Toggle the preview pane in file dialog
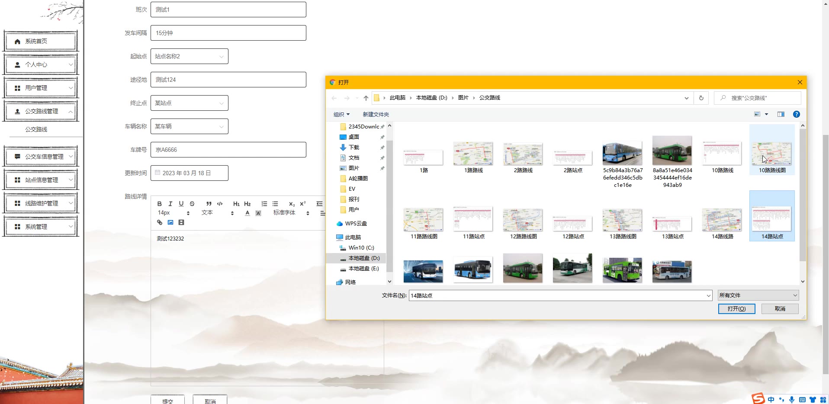Image resolution: width=829 pixels, height=404 pixels. (x=781, y=114)
